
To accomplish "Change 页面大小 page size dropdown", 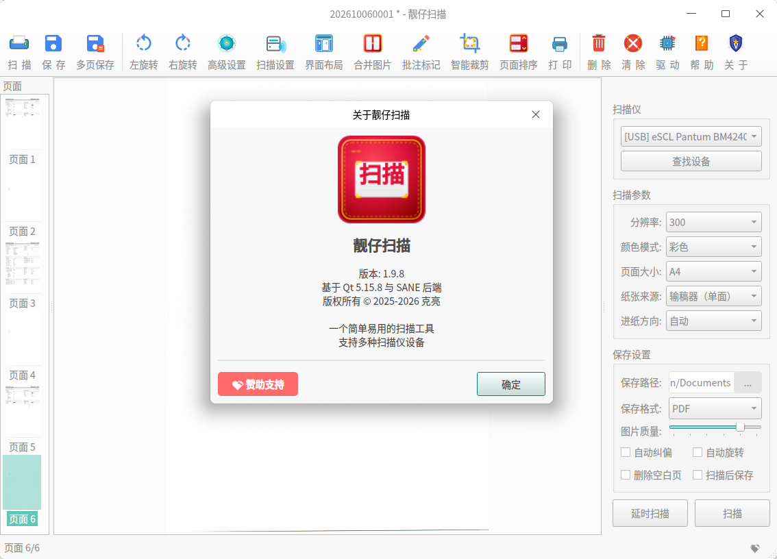I will point(713,272).
